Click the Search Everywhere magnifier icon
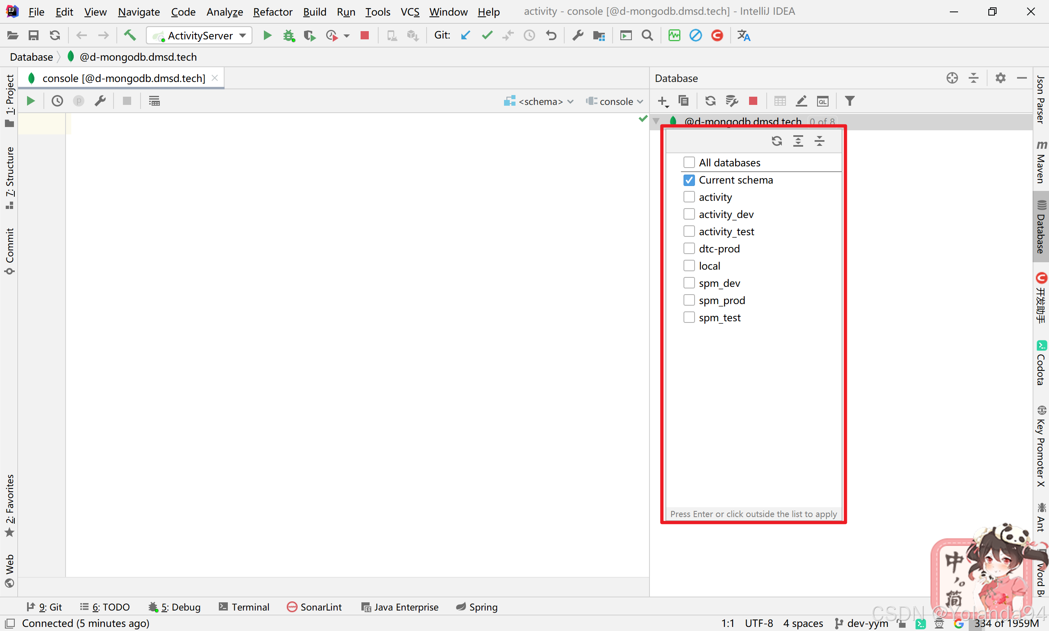Image resolution: width=1049 pixels, height=631 pixels. (647, 36)
